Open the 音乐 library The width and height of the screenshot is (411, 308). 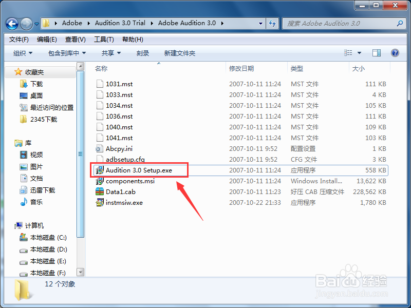[31, 202]
